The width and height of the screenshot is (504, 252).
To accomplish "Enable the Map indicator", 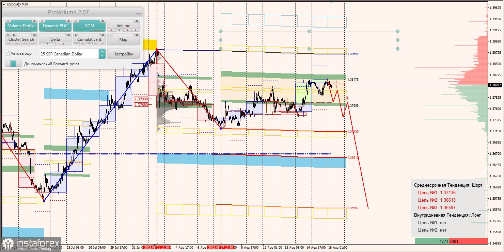I will pyautogui.click(x=123, y=39).
